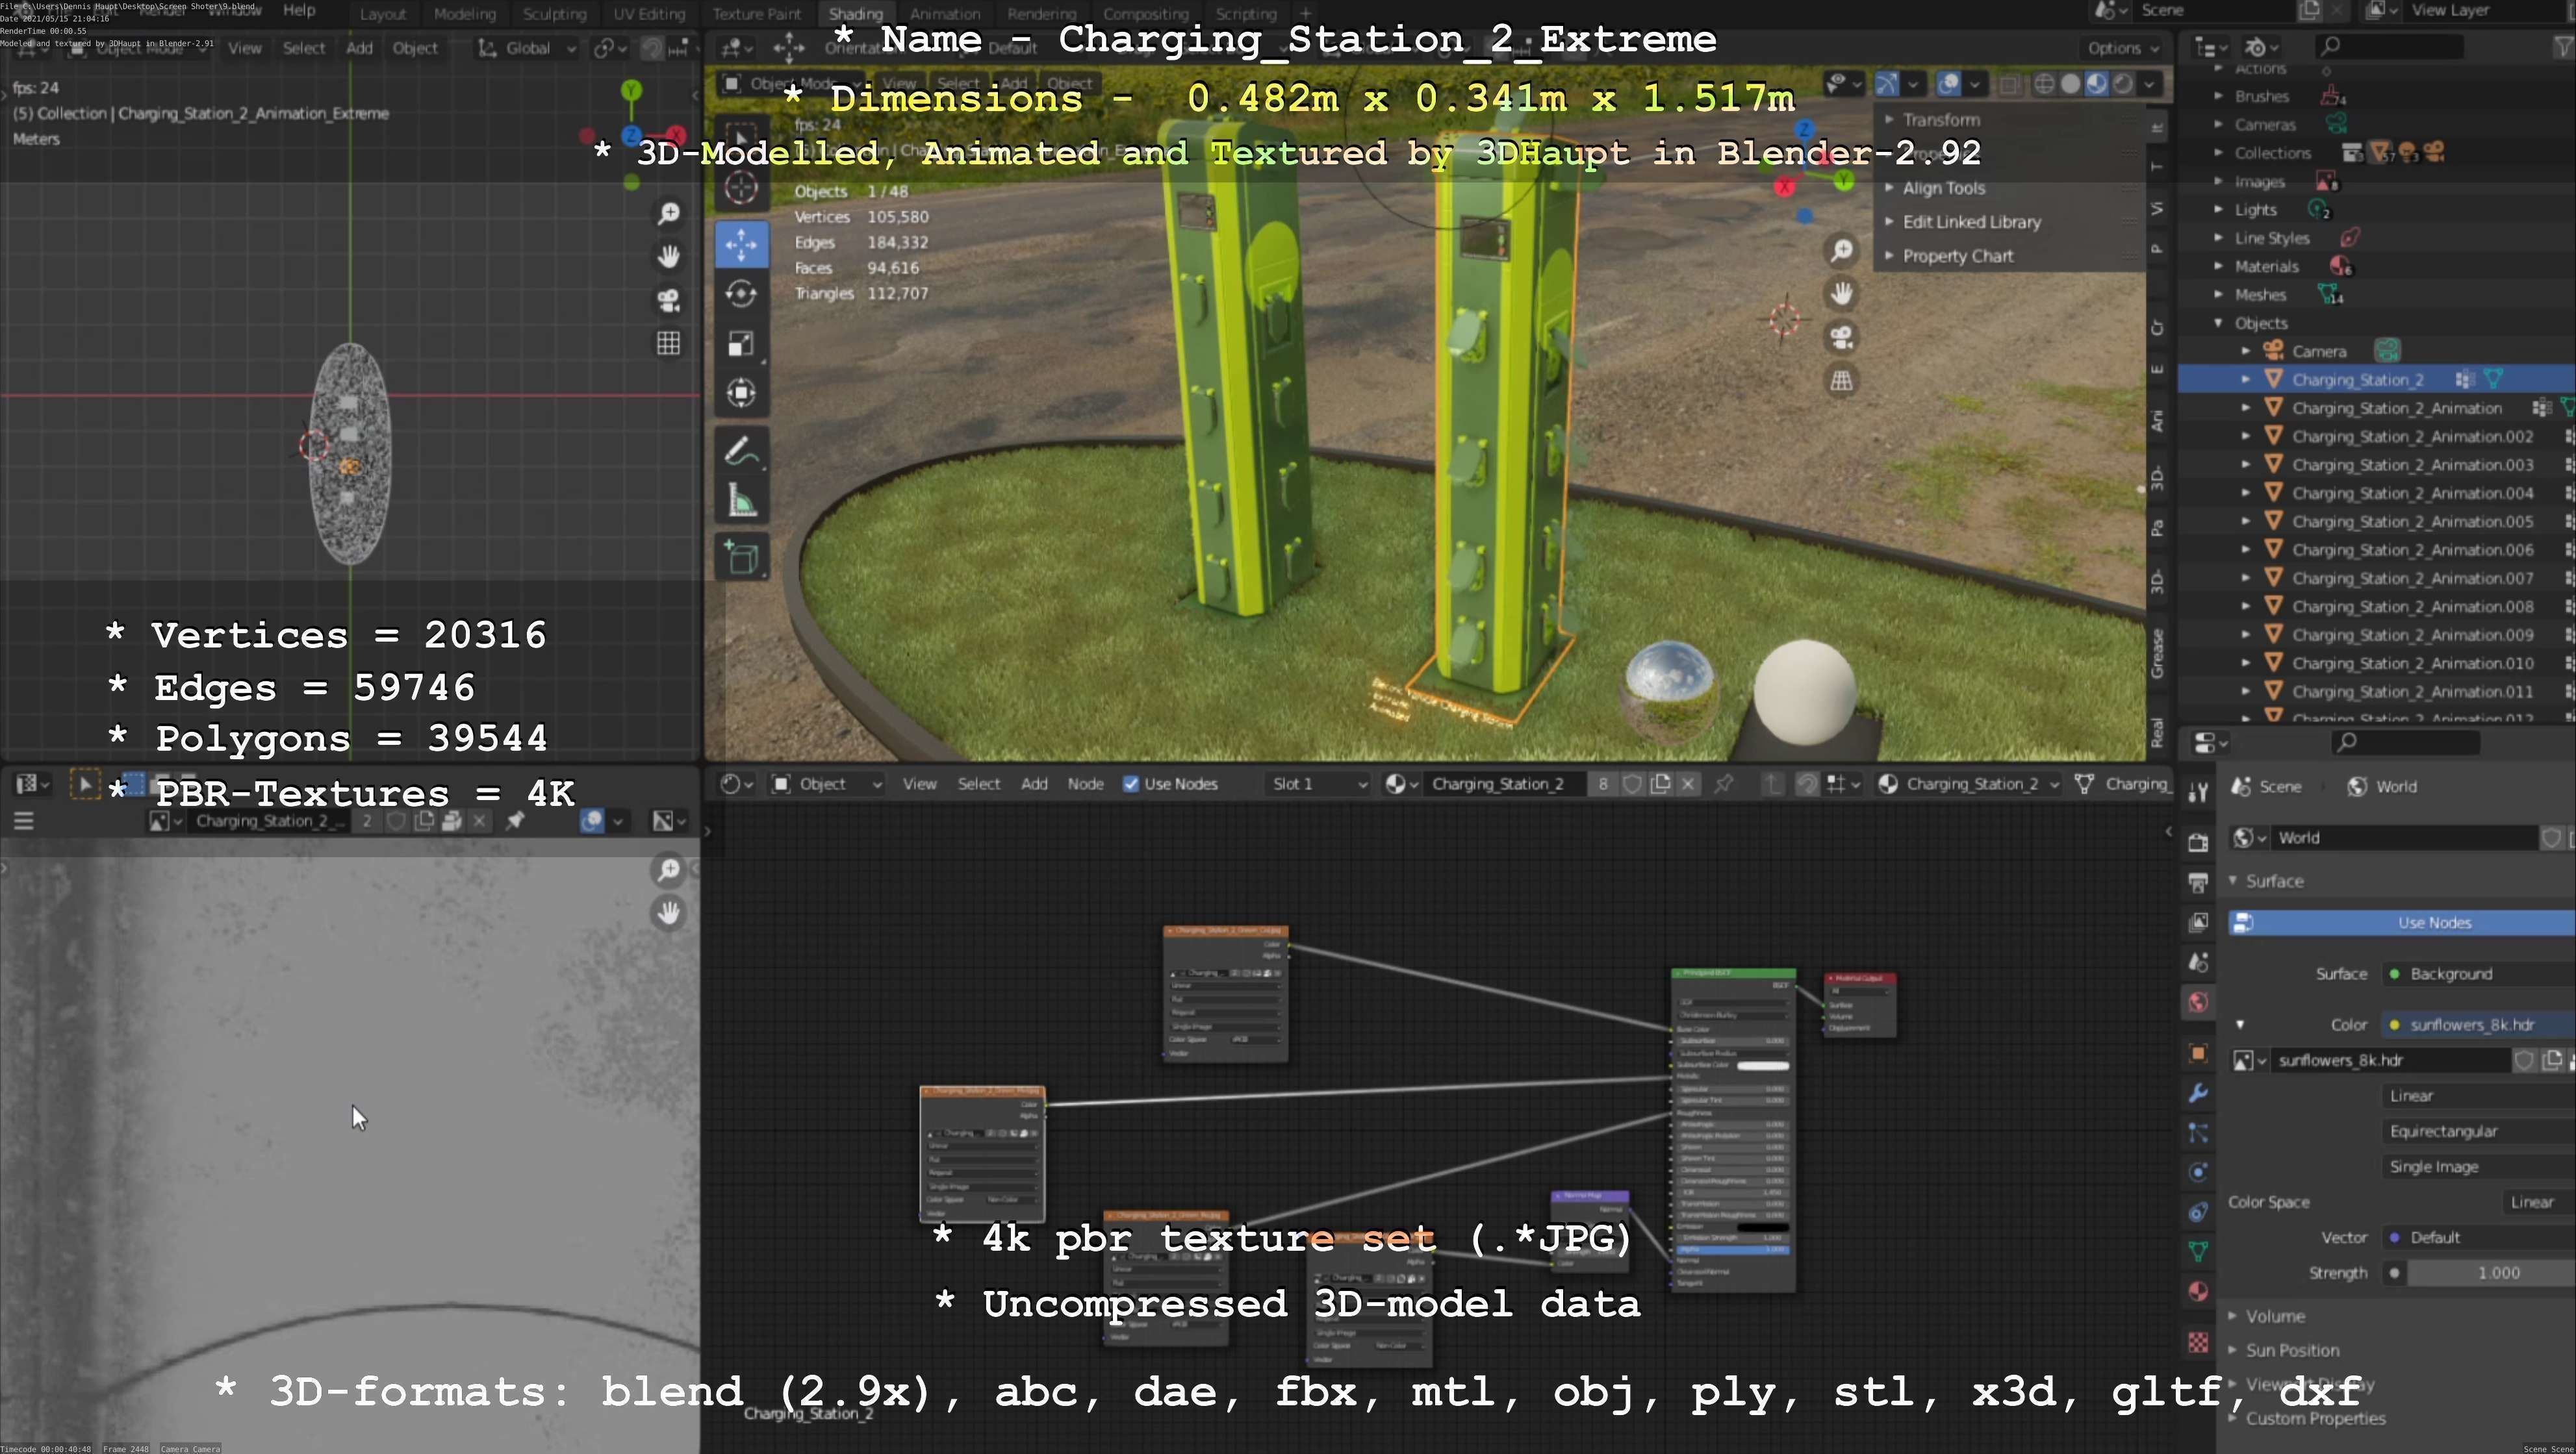Open the Output properties printer tab icon
This screenshot has width=2576, height=1454.
point(2198,883)
